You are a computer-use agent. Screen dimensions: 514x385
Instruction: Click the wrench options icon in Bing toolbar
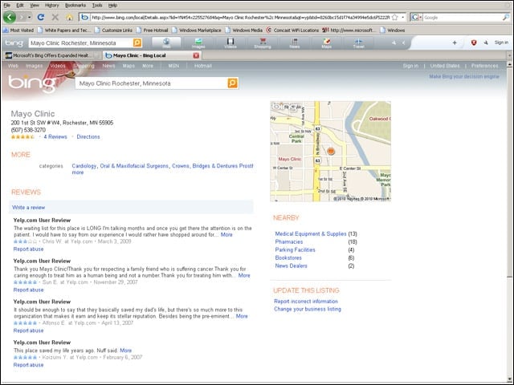(x=486, y=43)
